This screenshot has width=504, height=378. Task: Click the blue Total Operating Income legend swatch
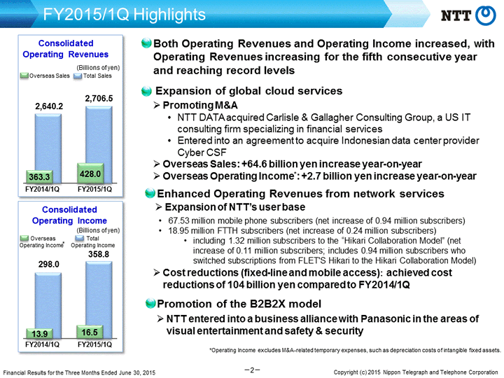[x=79, y=238]
